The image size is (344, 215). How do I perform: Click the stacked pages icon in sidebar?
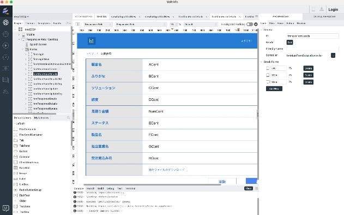click(5, 80)
